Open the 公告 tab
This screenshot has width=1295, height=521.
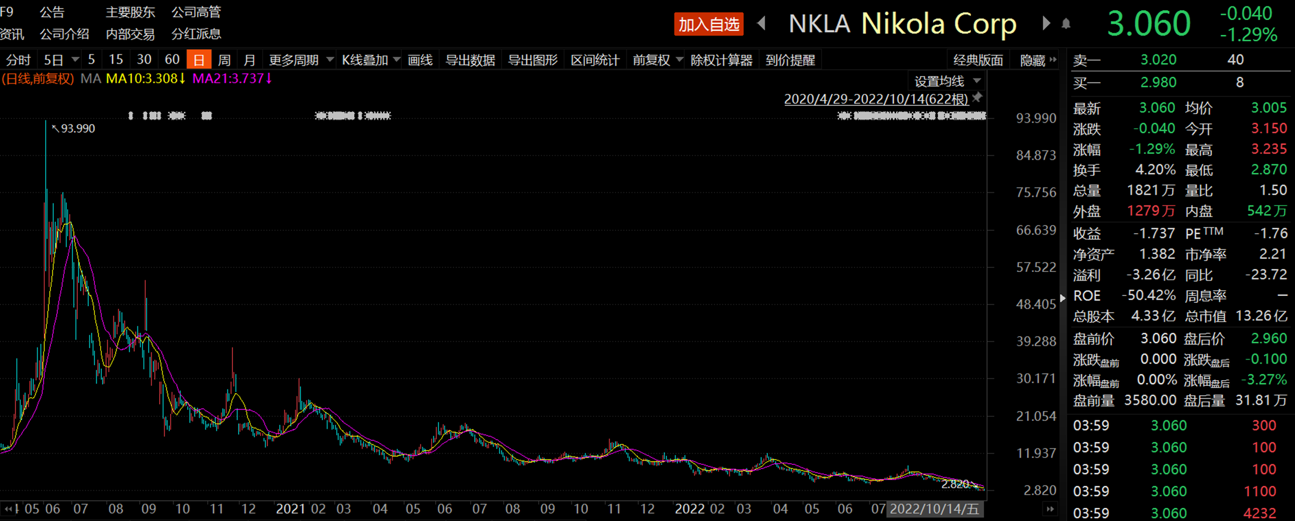click(52, 12)
